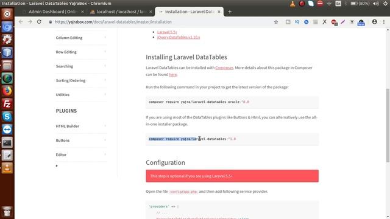Screen dimensions: 390x219
Task: Open the Terminal from the dock
Action: 7,142
